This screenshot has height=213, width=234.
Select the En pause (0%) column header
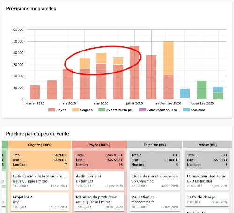154,145
